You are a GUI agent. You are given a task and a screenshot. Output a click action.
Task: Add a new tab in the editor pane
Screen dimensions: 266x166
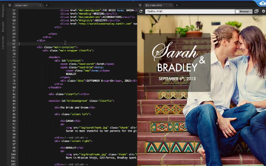47,5
